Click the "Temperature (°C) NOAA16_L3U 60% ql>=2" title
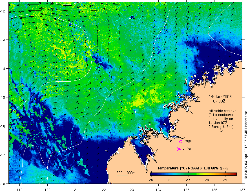Image resolution: width=248 pixels, height=192 pixels. [x=193, y=168]
